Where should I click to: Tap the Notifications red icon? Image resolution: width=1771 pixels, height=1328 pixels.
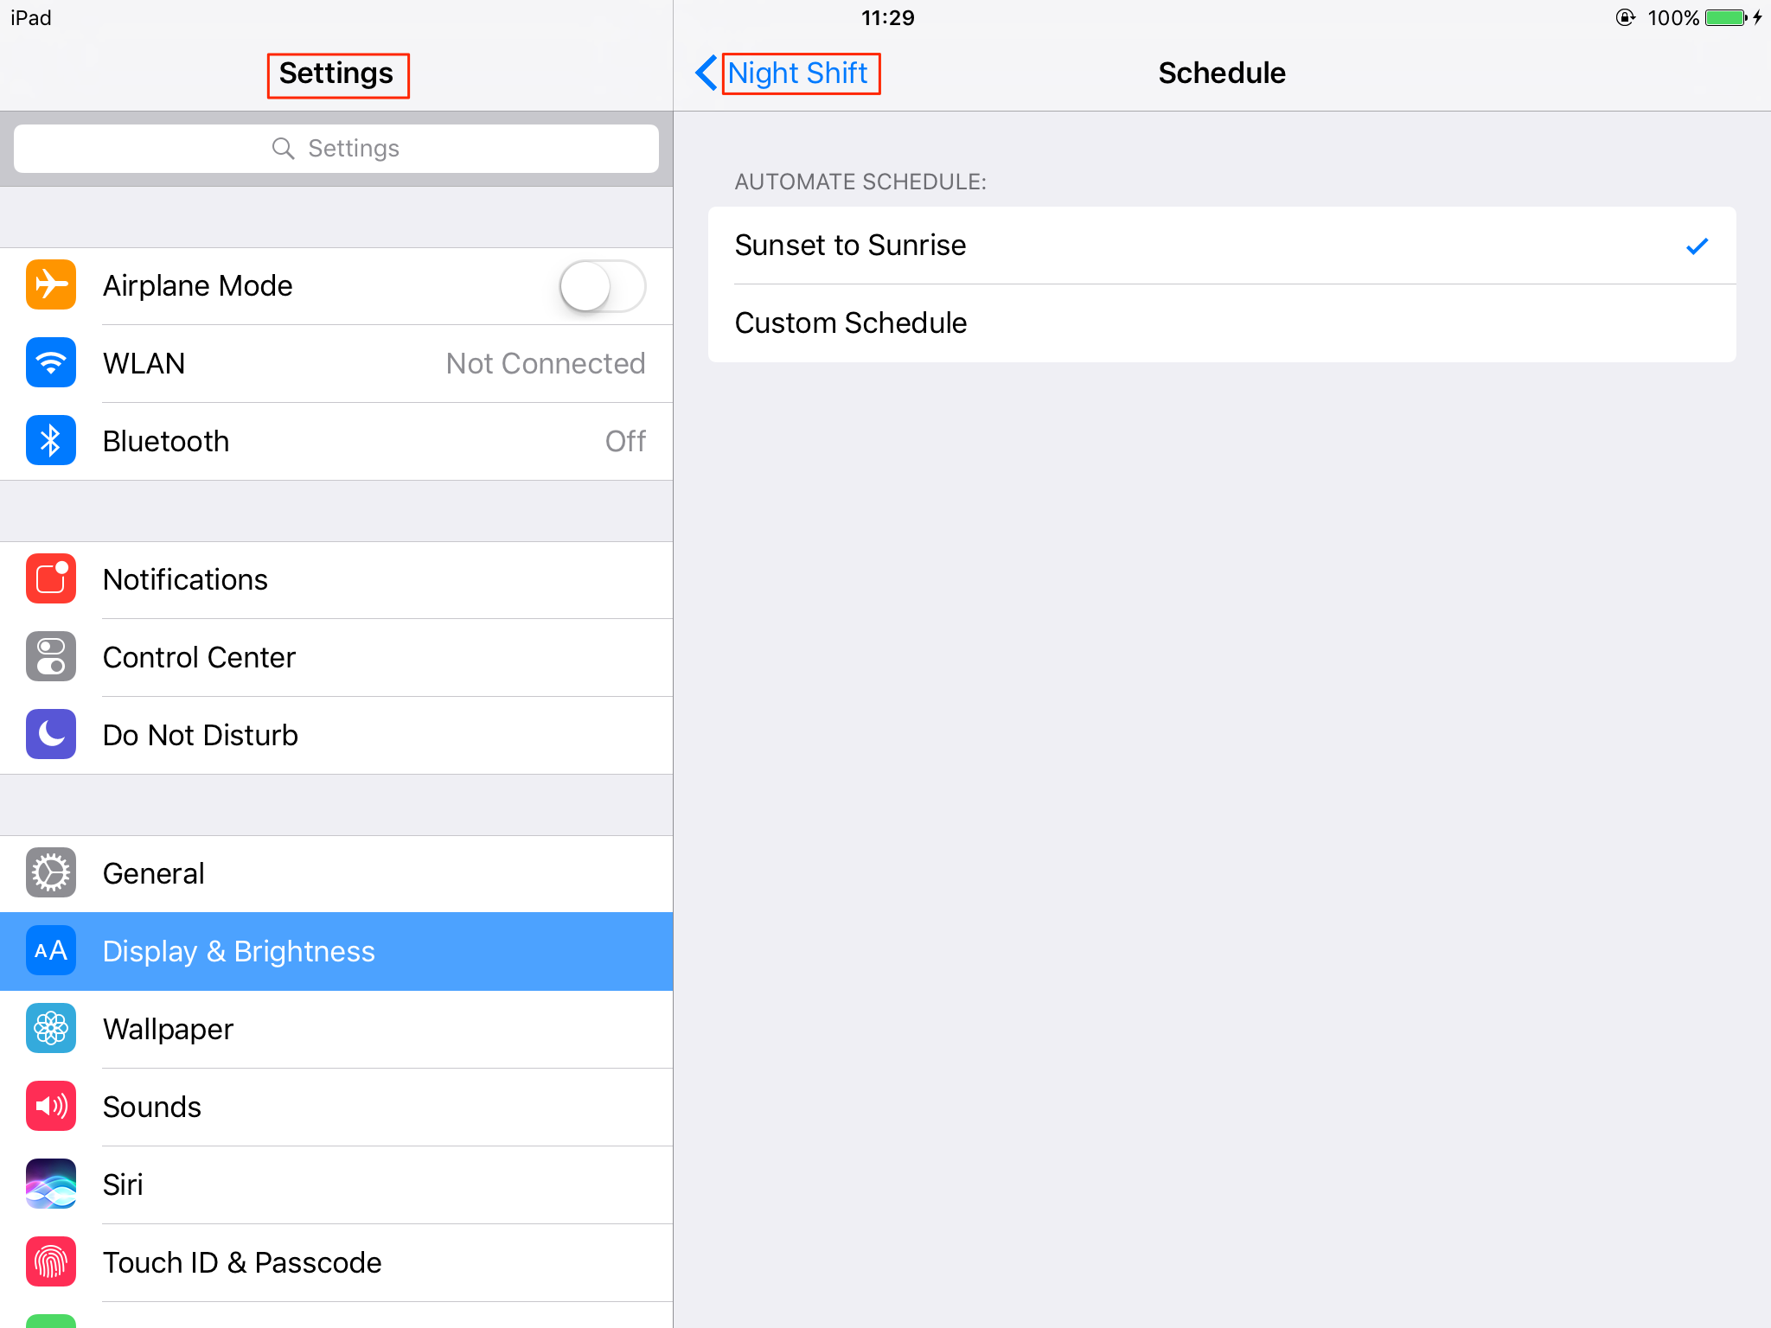pyautogui.click(x=51, y=578)
